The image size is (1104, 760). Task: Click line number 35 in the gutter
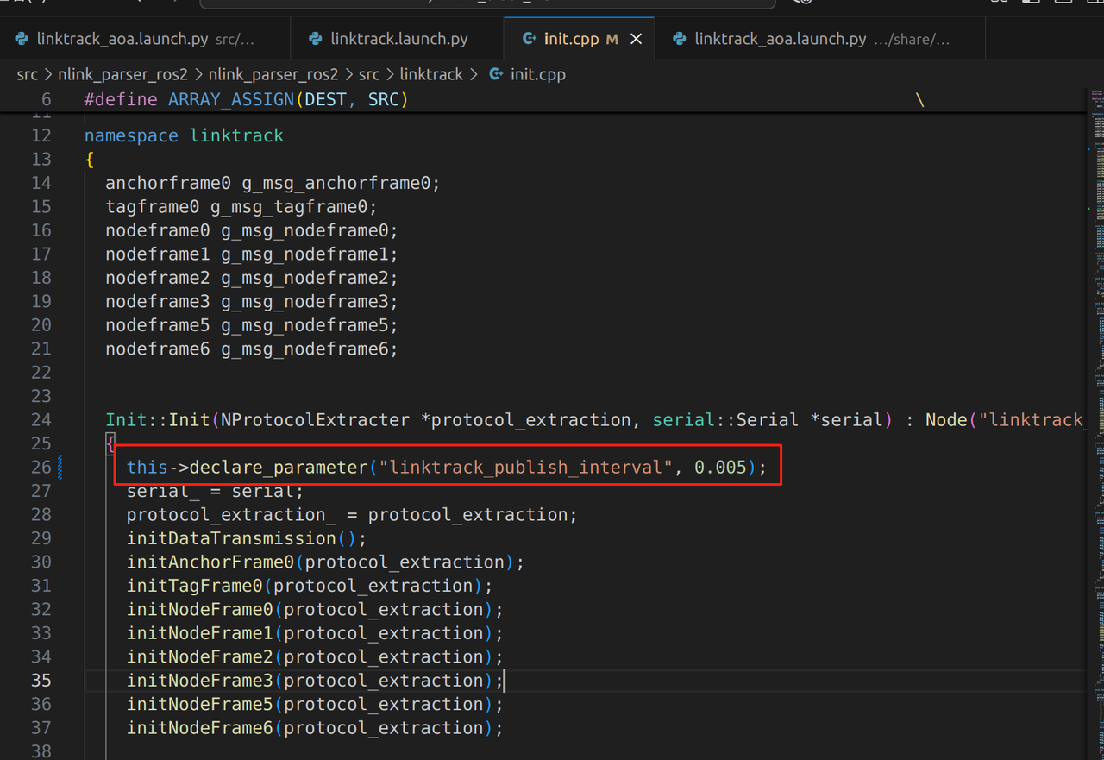[x=41, y=680]
